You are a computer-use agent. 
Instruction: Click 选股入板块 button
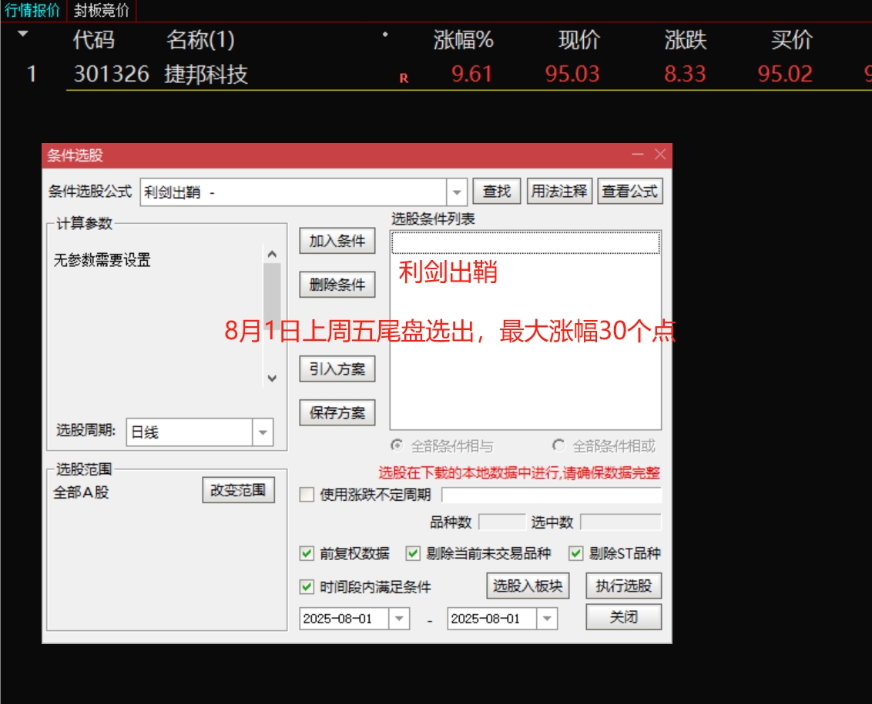point(528,586)
